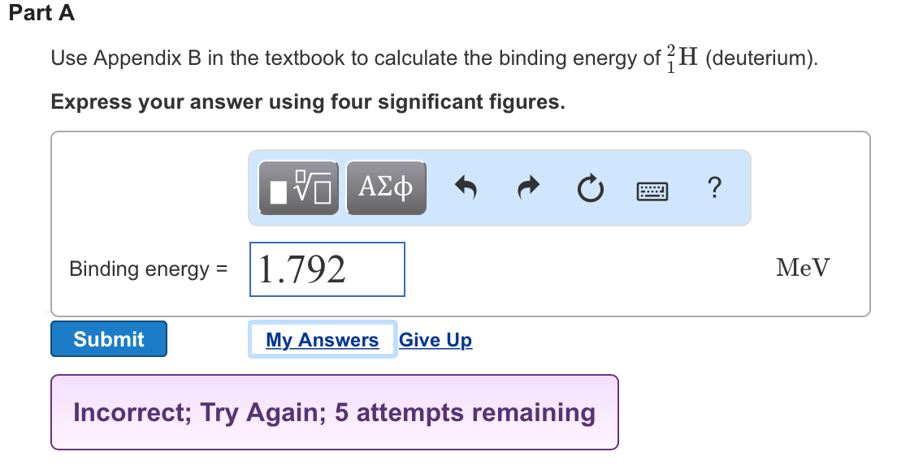910x469 pixels.
Task: Click the Incorrect Try Again feedback box
Action: [x=334, y=412]
